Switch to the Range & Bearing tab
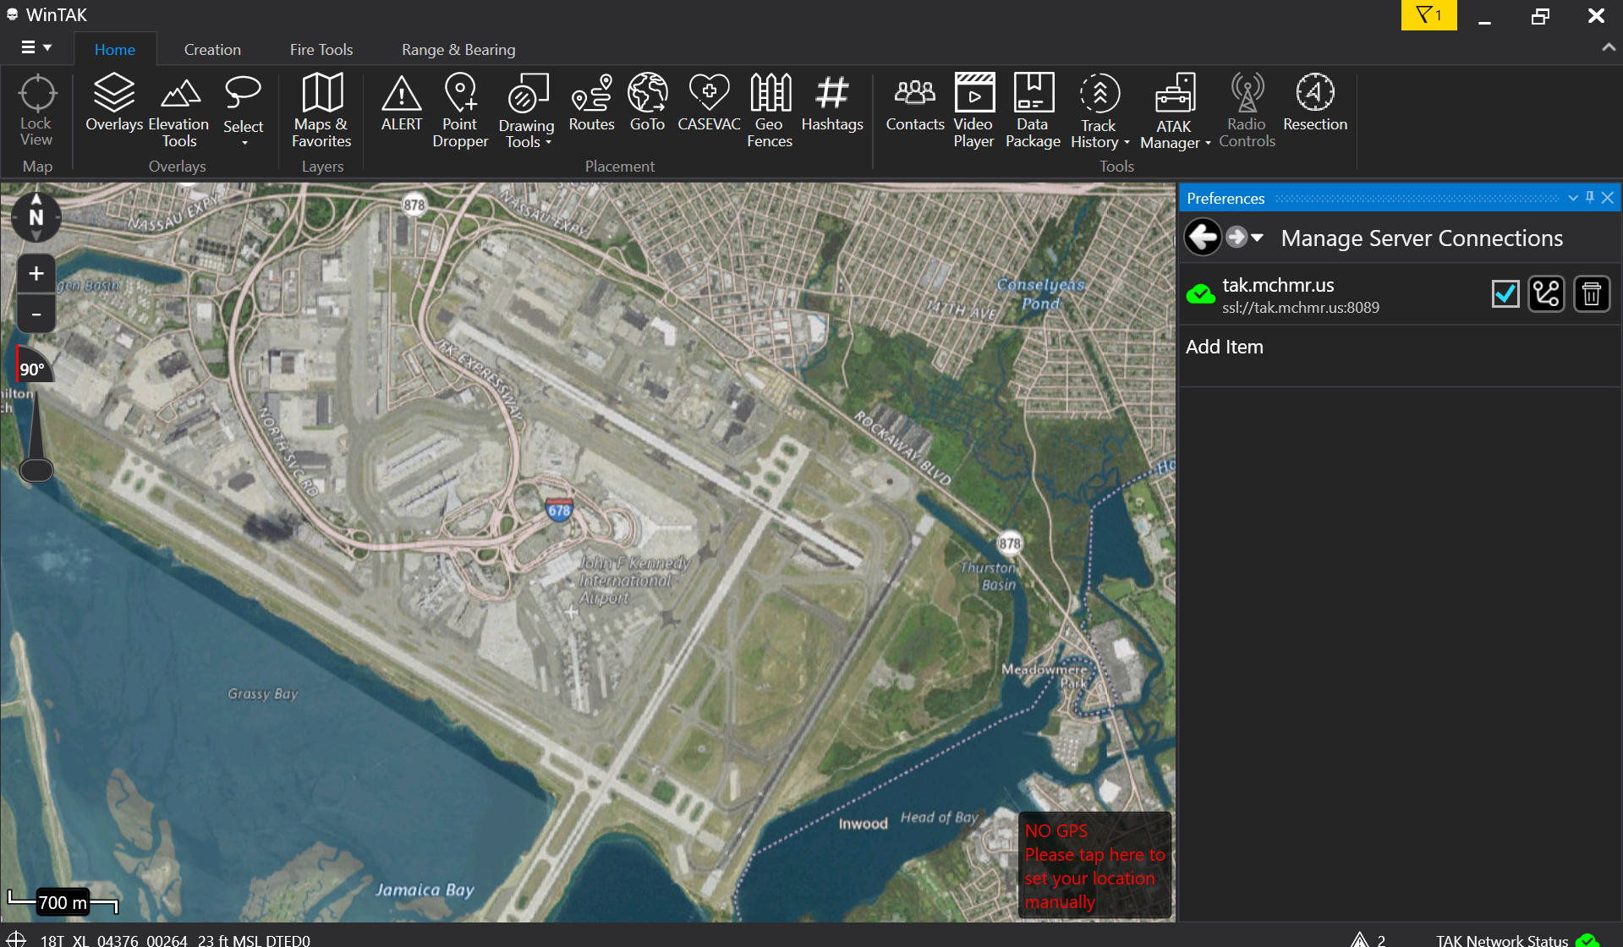The height and width of the screenshot is (947, 1623). point(458,50)
